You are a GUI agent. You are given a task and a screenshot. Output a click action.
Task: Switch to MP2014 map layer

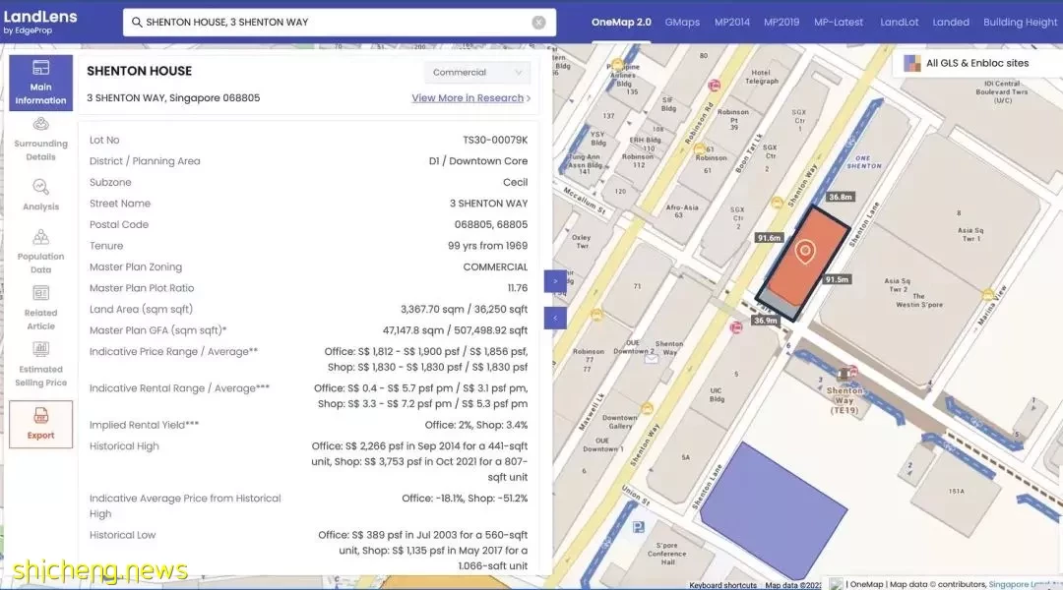point(732,23)
